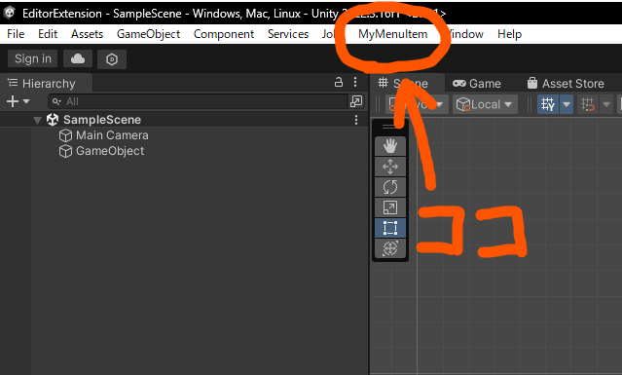Open the Hierarchy panel options menu
This screenshot has width=622, height=375.
click(x=355, y=82)
